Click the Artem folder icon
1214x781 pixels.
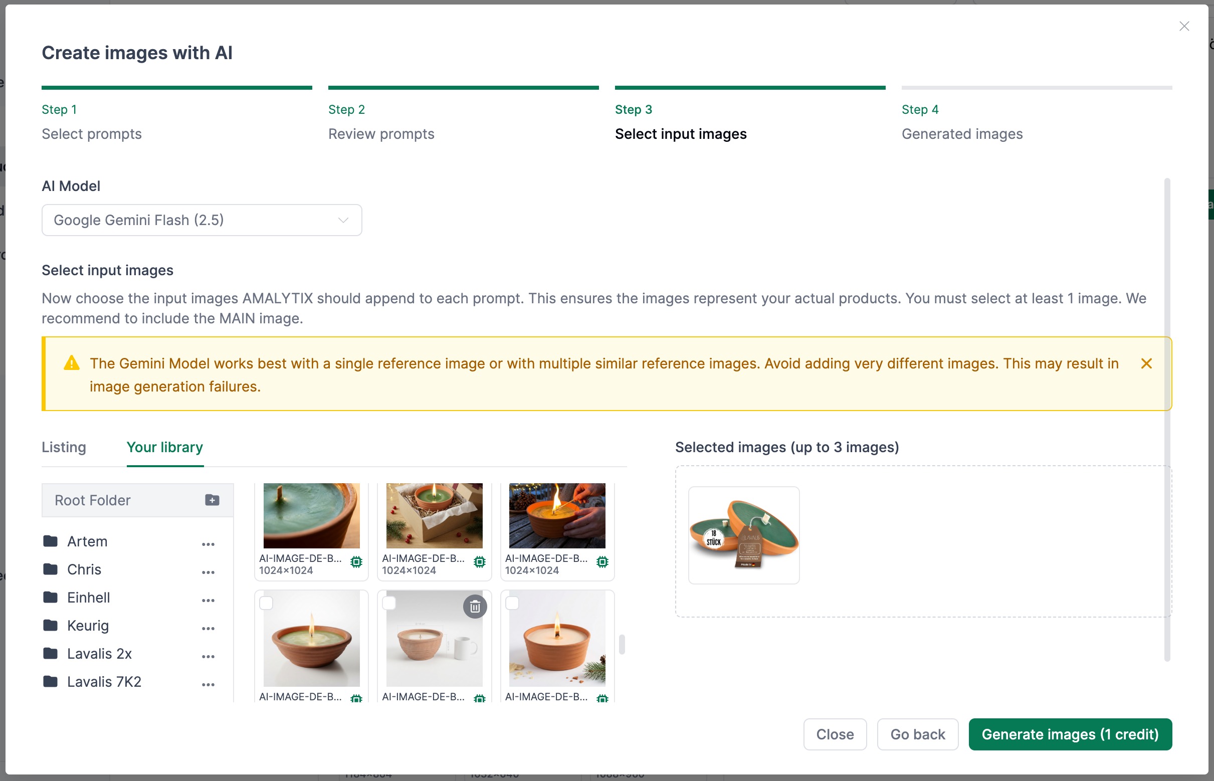point(50,541)
